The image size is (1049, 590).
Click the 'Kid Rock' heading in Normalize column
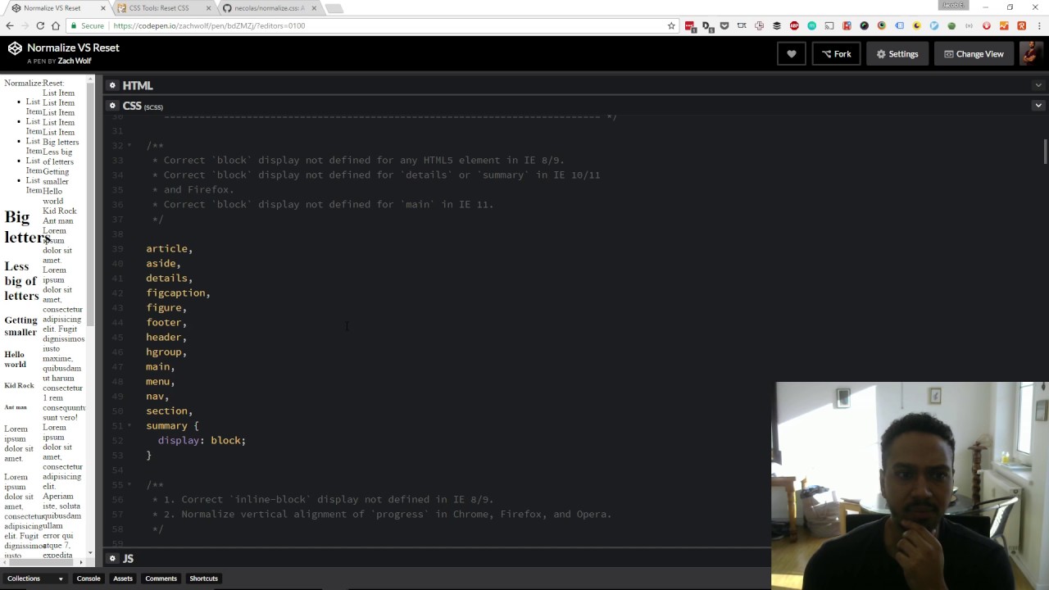pyautogui.click(x=19, y=386)
